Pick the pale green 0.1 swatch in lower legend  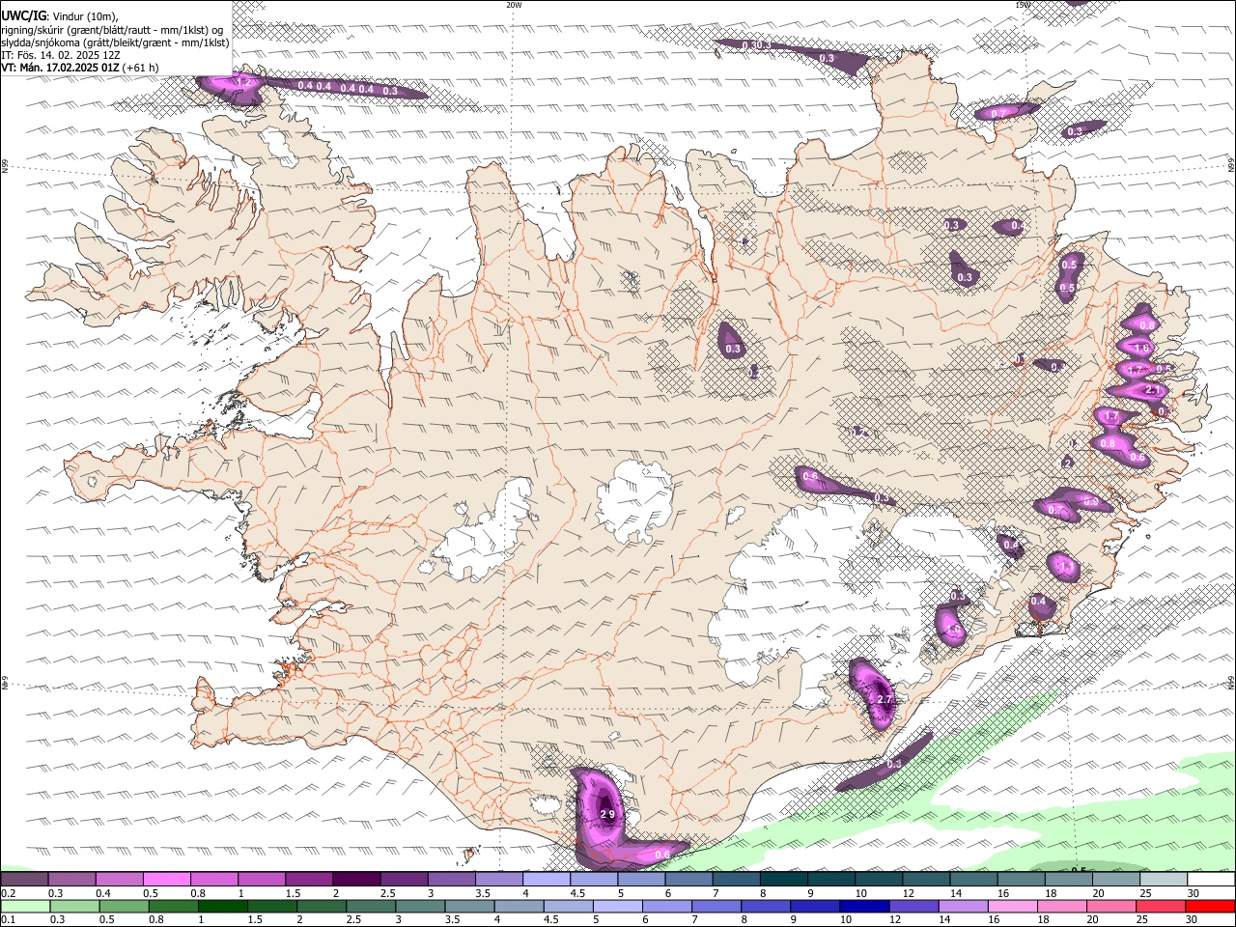[24, 907]
